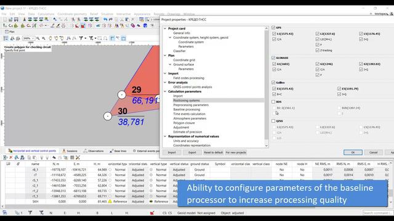
Task: Click the Undo arrow in the toolbar
Action: (x=105, y=20)
